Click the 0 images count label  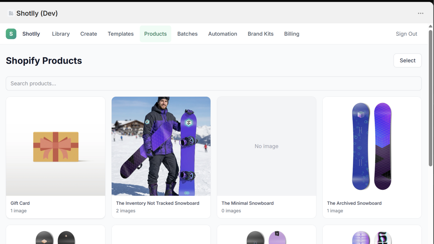click(x=231, y=211)
